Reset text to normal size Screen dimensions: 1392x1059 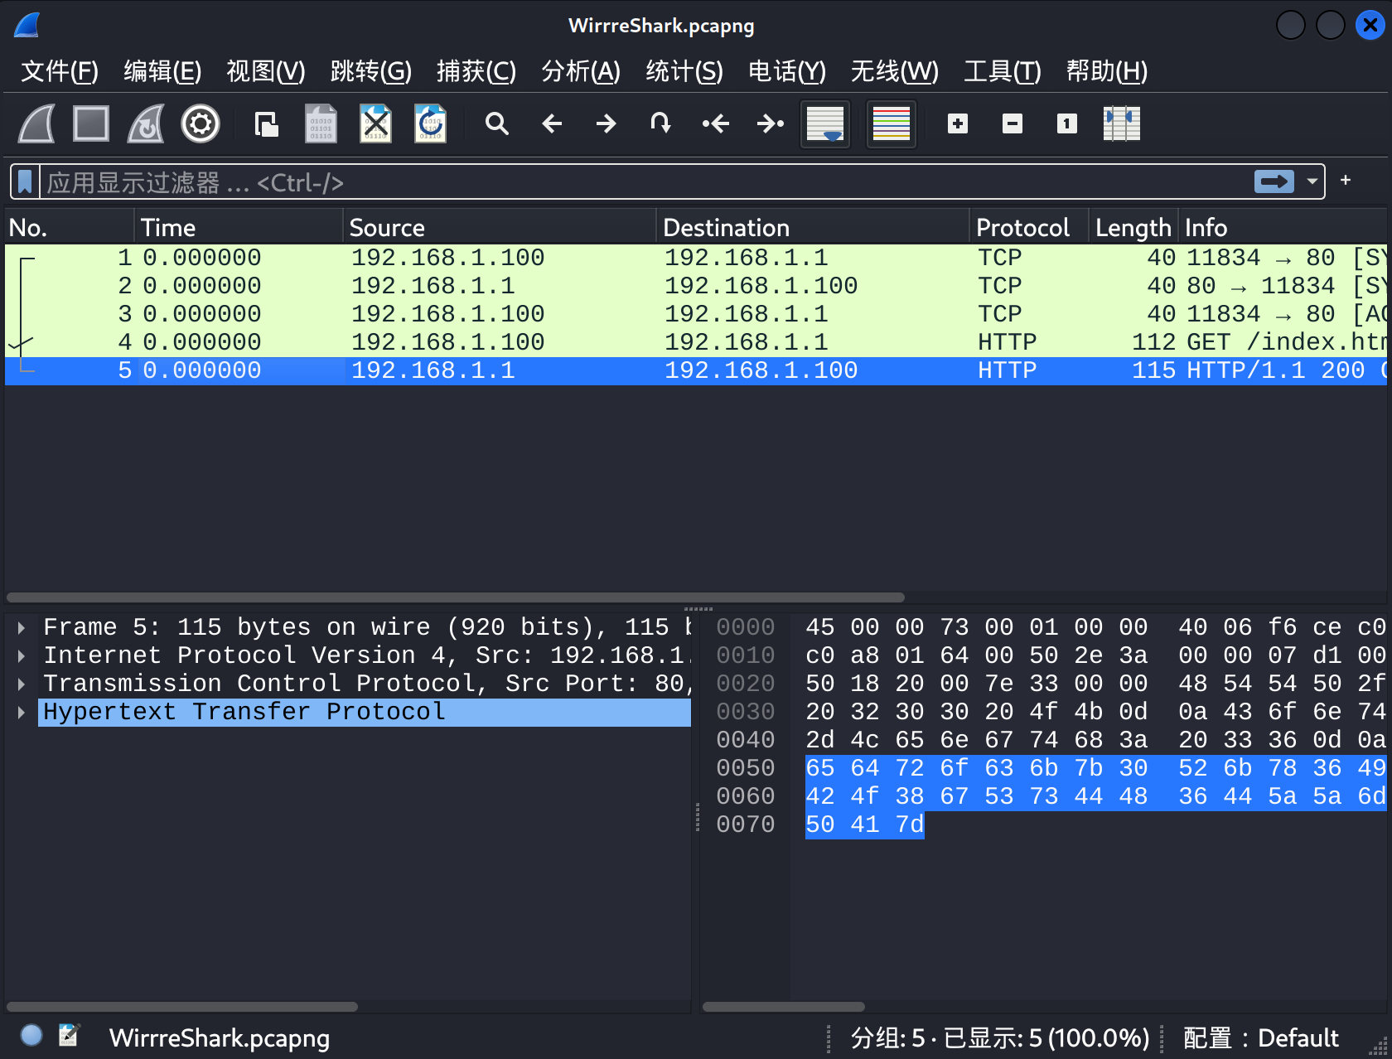1067,124
